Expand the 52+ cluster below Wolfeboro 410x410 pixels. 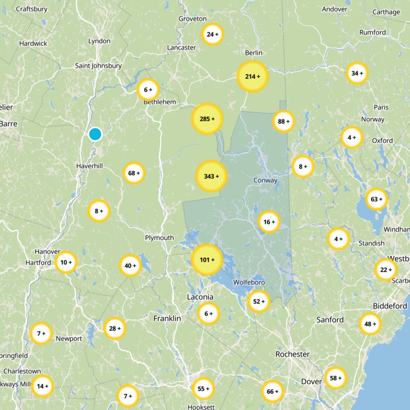click(259, 301)
